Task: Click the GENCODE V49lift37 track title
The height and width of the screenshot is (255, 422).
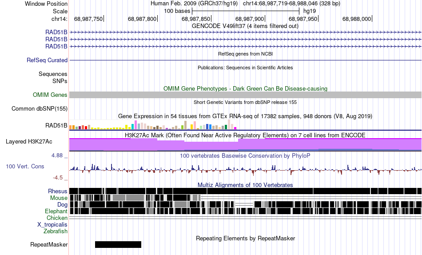Action: [245, 26]
